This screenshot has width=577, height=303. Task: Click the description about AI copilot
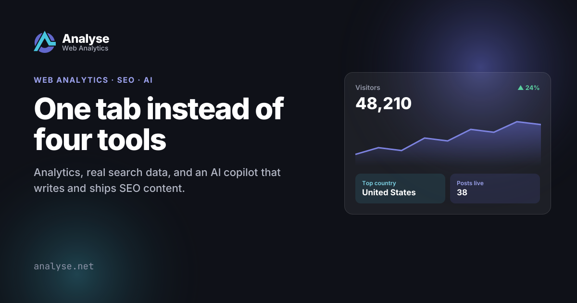(157, 180)
